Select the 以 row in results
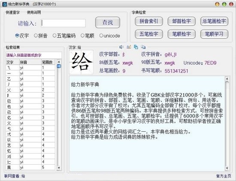The image size is (236, 181). tap(30, 140)
